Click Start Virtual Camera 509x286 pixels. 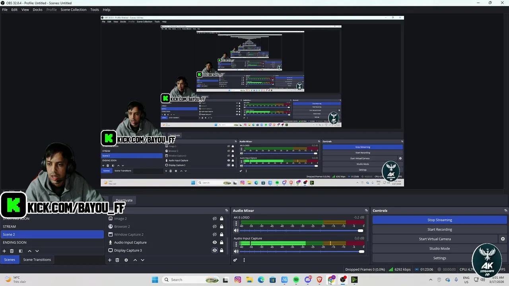435,239
